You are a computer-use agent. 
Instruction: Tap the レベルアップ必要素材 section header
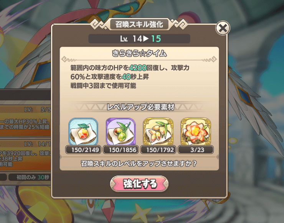(140, 107)
